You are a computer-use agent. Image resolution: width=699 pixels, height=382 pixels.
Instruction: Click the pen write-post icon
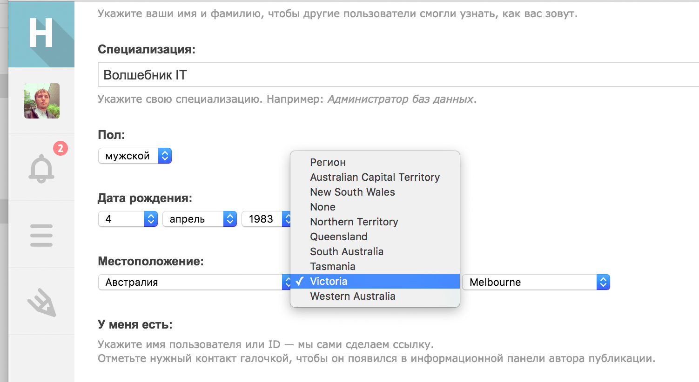(42, 303)
